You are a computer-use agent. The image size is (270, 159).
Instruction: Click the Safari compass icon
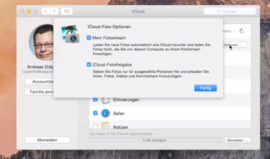coord(106,113)
